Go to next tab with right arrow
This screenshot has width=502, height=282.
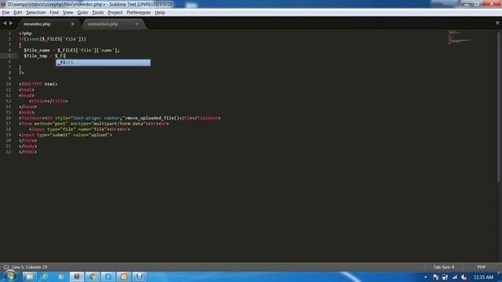tap(11, 23)
